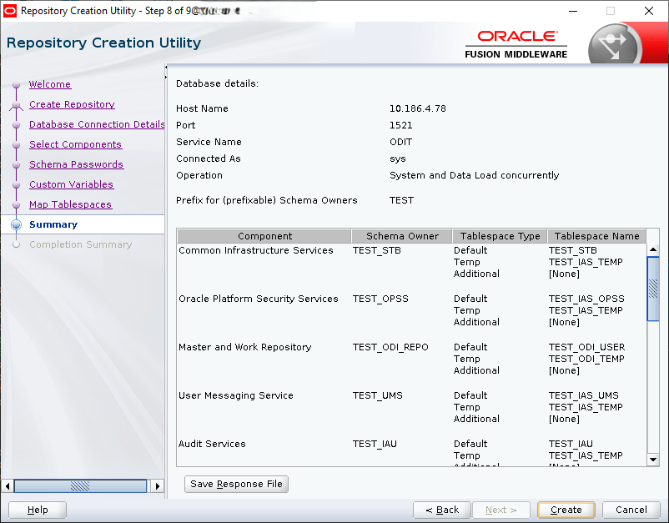Open Database Connection Details step
The width and height of the screenshot is (669, 523).
click(97, 124)
